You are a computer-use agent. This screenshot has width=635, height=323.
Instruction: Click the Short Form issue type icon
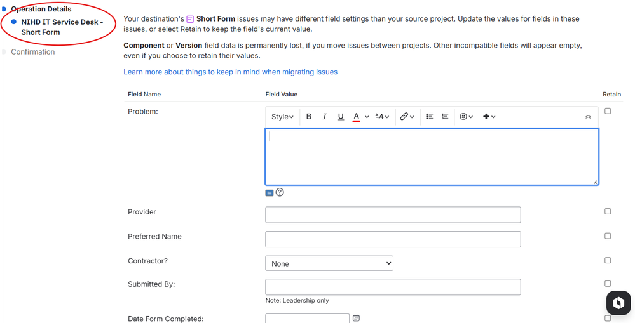[x=190, y=19]
